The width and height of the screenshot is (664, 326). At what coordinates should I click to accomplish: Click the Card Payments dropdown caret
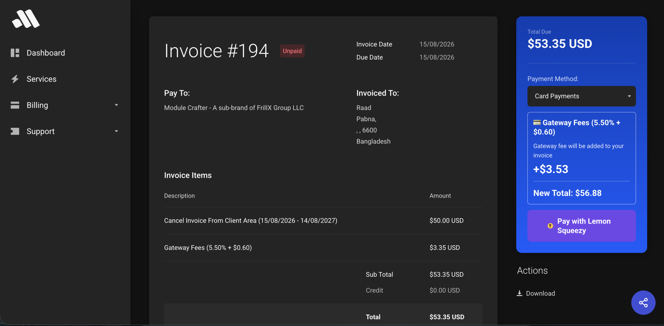[629, 96]
